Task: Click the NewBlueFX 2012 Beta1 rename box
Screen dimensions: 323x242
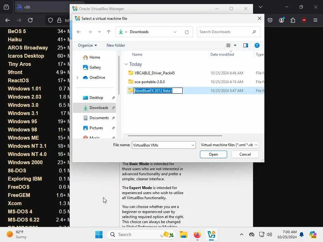Action: pos(158,90)
